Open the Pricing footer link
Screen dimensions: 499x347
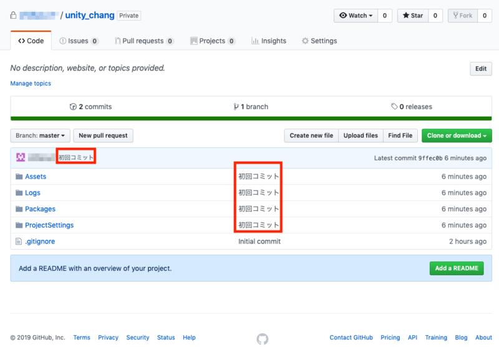(390, 338)
